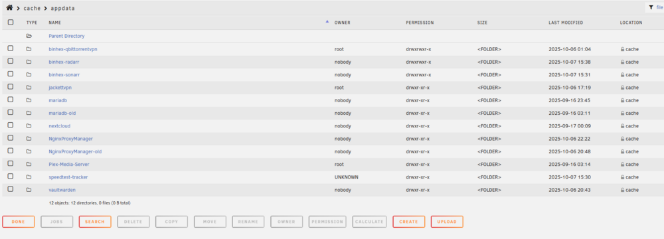Open the Parent Directory link

[x=66, y=36]
